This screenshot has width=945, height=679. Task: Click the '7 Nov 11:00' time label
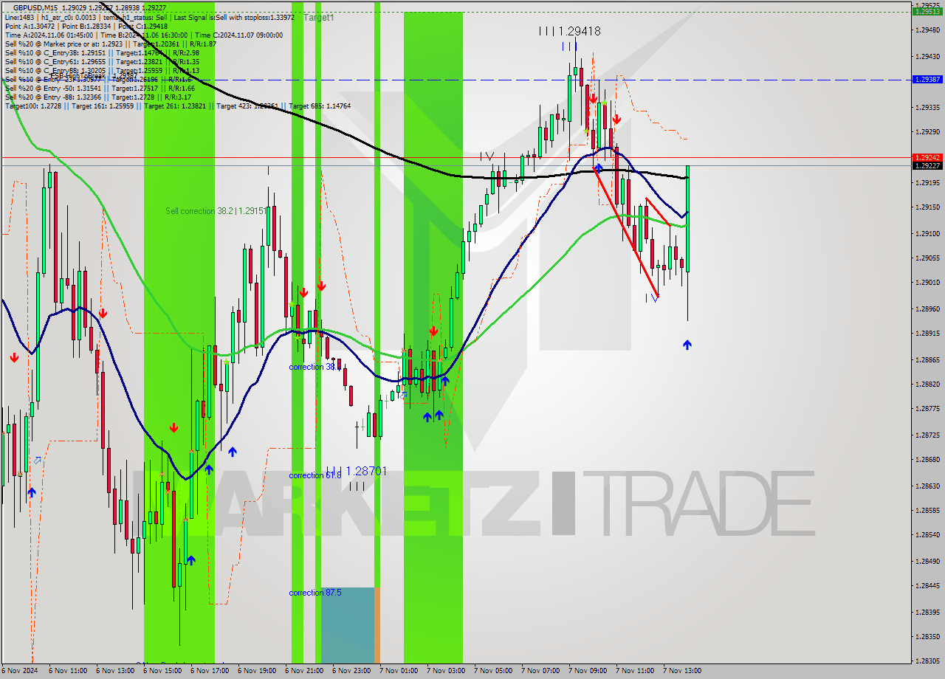[635, 671]
